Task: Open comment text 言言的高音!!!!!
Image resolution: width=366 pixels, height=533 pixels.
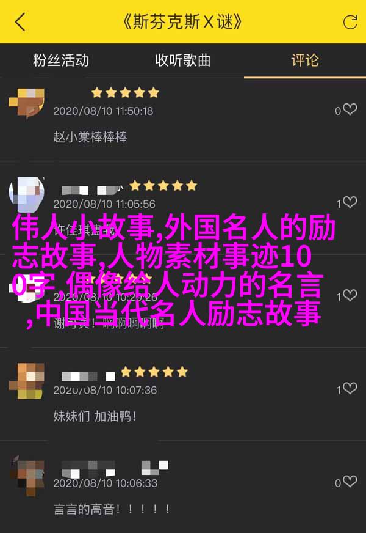Action: point(112,509)
